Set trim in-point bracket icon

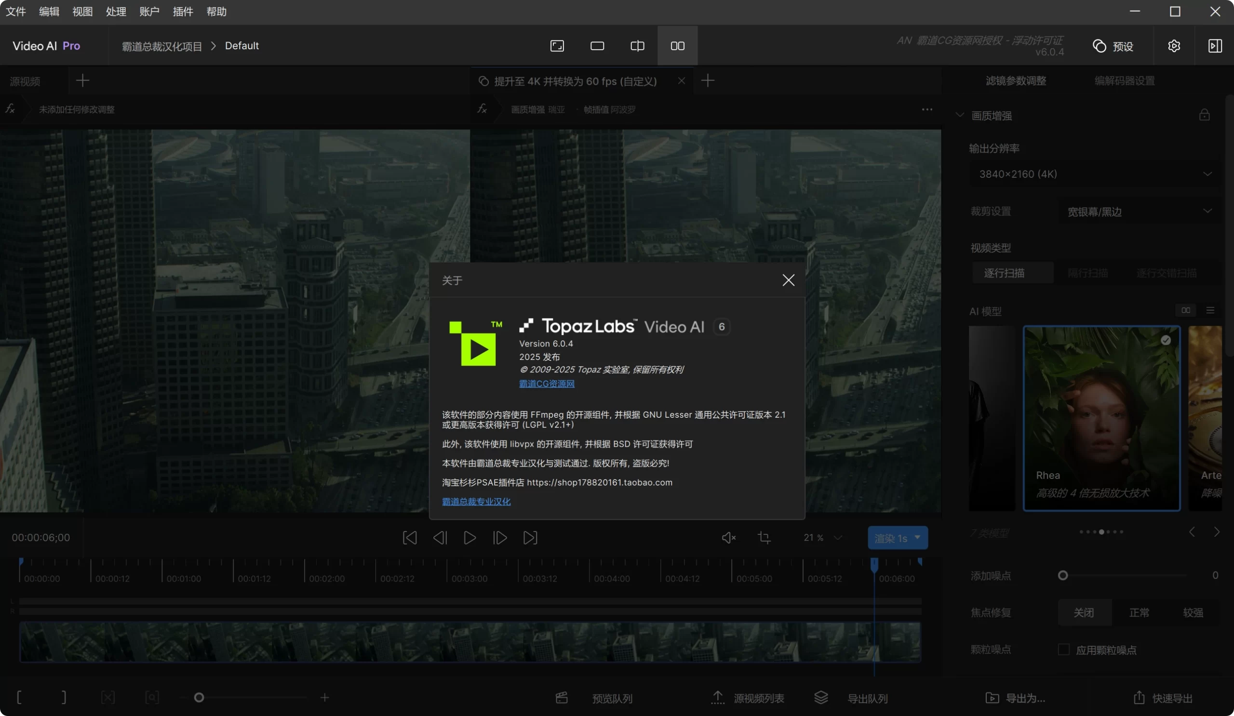(19, 697)
